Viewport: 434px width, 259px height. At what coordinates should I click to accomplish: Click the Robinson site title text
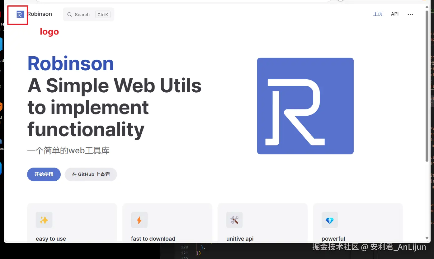[40, 14]
